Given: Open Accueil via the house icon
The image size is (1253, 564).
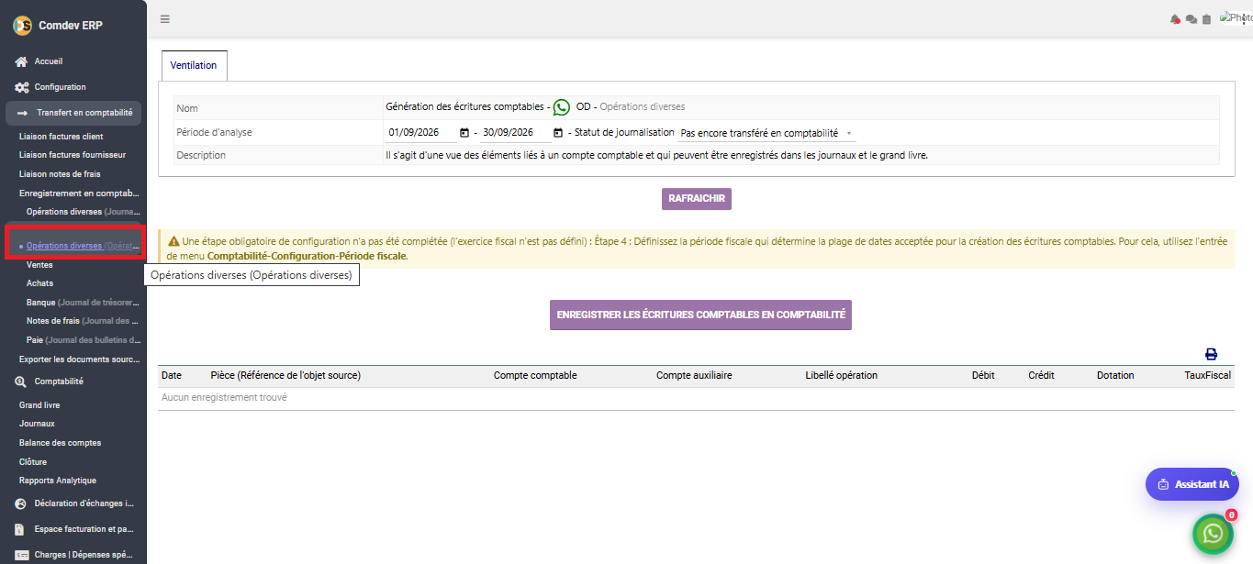Looking at the screenshot, I should click(x=21, y=61).
